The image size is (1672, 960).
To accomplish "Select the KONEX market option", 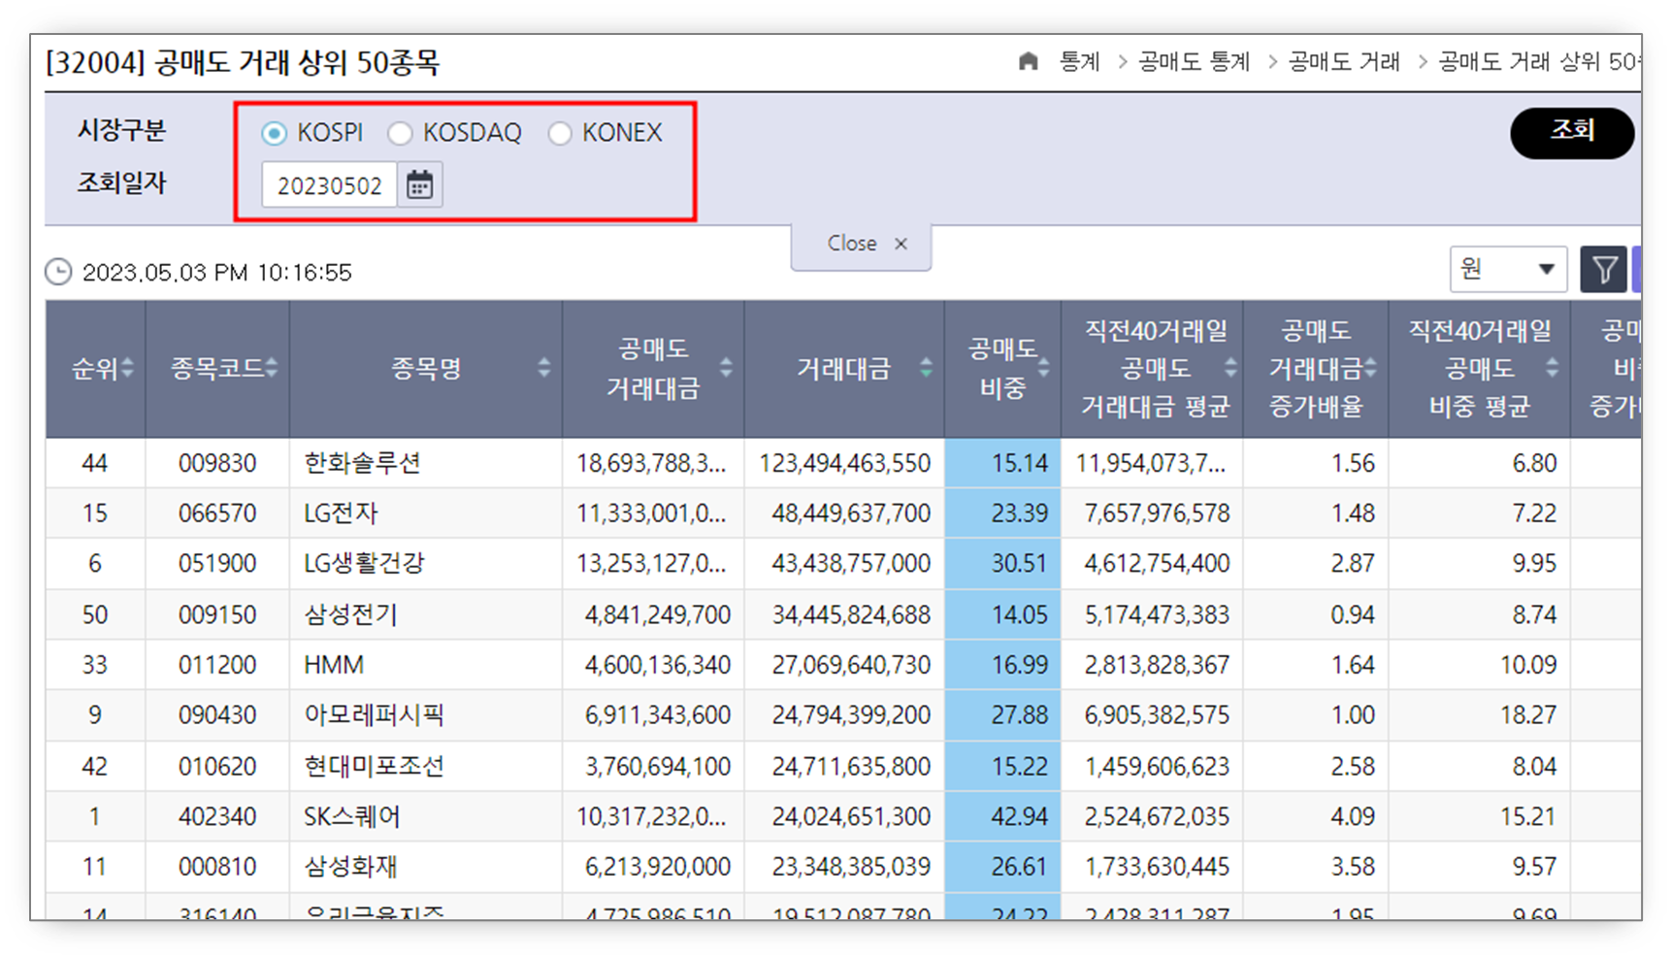I will [x=560, y=133].
